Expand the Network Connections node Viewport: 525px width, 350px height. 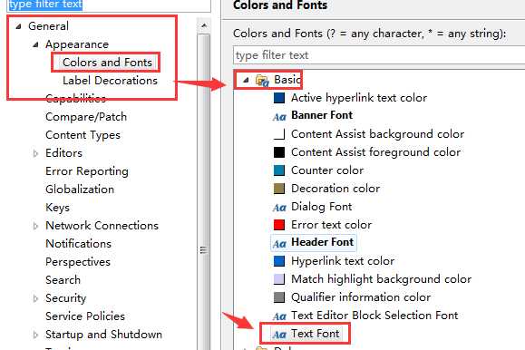click(x=35, y=226)
